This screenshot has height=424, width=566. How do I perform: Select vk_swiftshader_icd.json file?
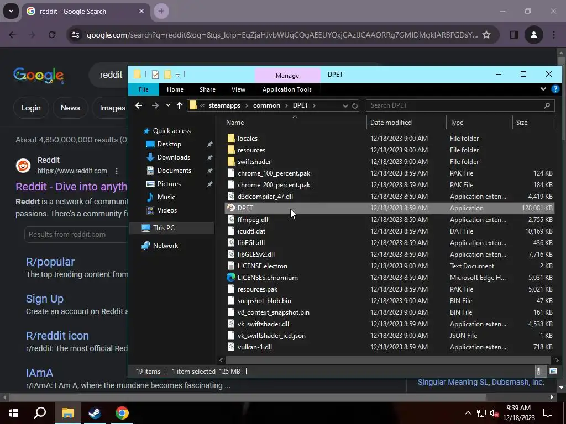(x=271, y=336)
